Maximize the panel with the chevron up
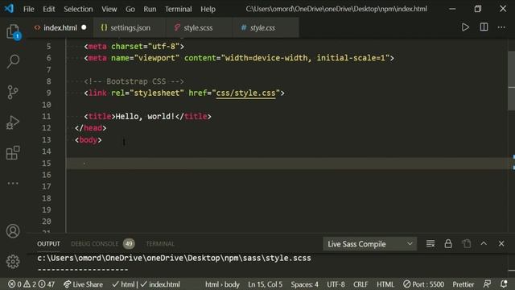The height and width of the screenshot is (290, 515). tap(484, 243)
